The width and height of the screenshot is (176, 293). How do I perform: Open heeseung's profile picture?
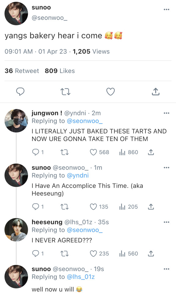pyautogui.click(x=16, y=230)
